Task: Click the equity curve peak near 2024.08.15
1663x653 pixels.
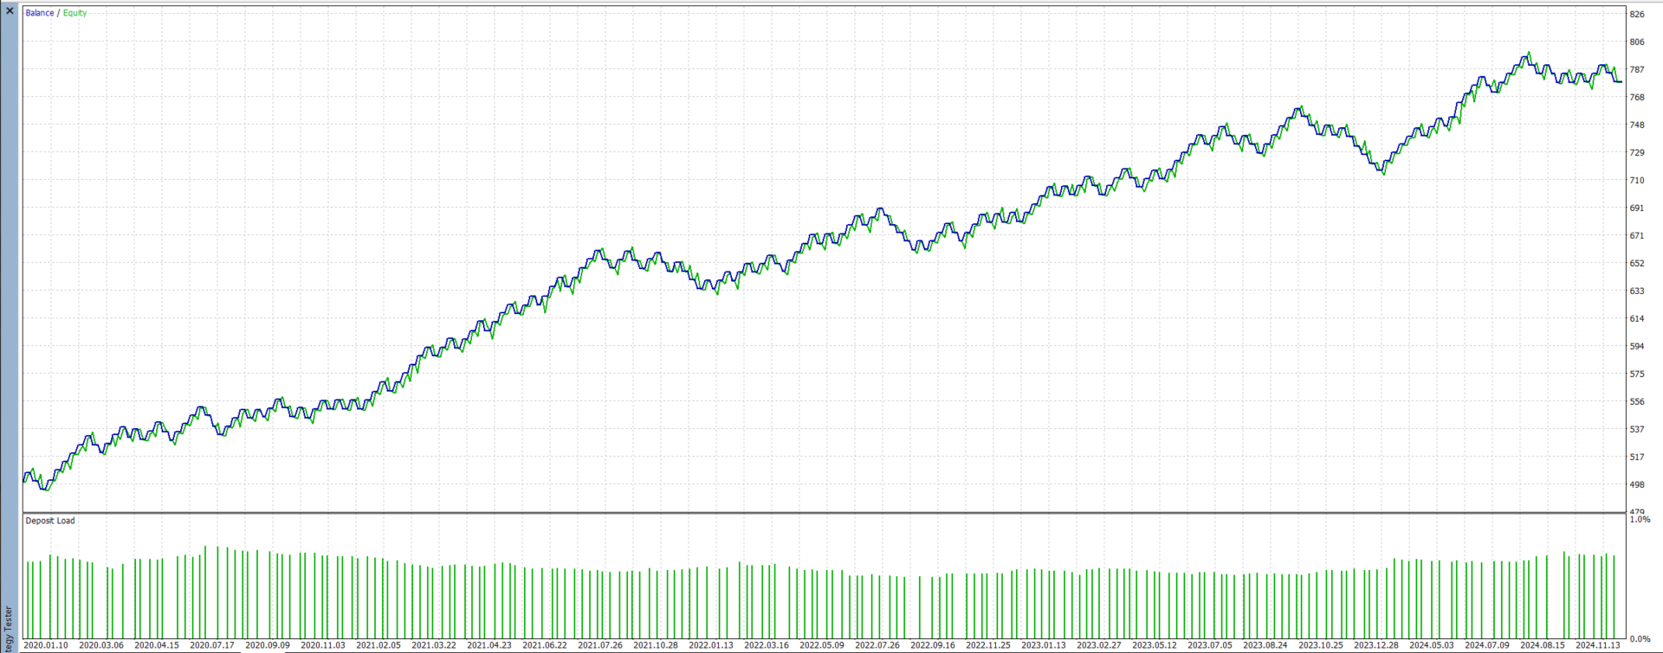Action: 1529,53
